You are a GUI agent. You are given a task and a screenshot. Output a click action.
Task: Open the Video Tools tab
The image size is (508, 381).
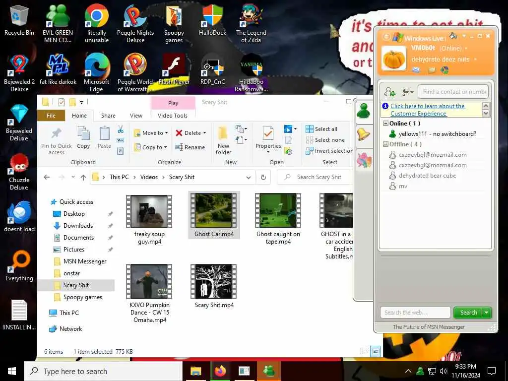[173, 116]
